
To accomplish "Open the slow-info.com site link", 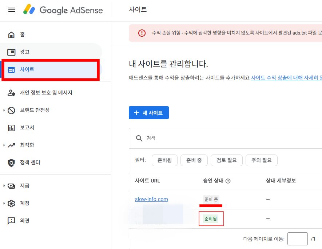I will 151,199.
